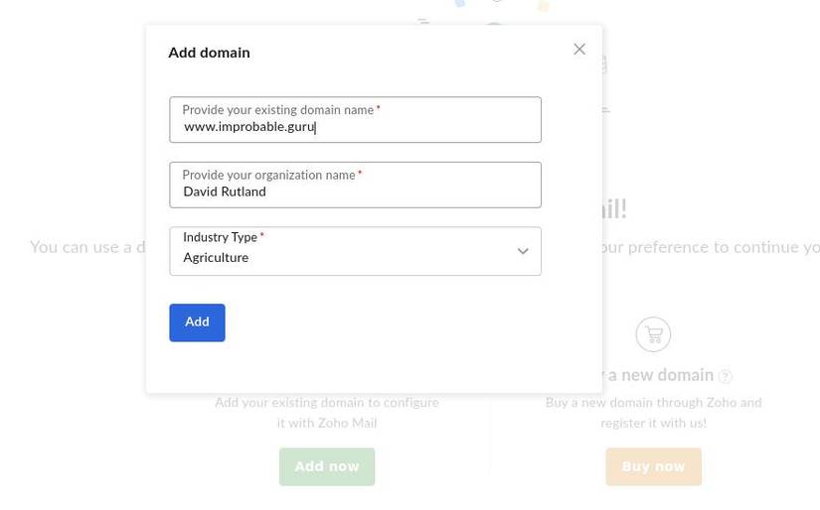Click the shopping cart icon
The width and height of the screenshot is (820, 510).
(x=653, y=334)
